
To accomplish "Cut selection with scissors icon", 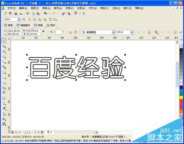I will click(x=28, y=13).
